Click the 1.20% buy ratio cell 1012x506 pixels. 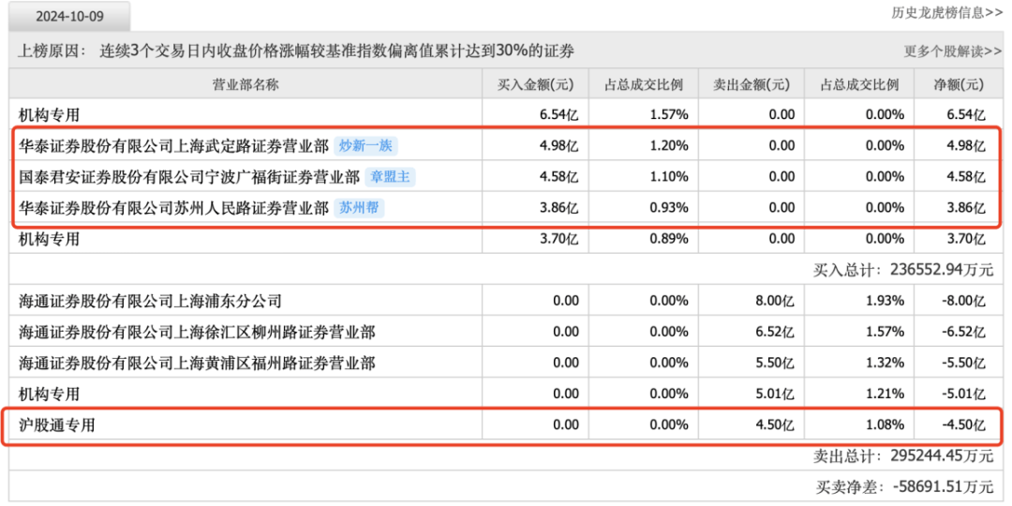pyautogui.click(x=669, y=146)
